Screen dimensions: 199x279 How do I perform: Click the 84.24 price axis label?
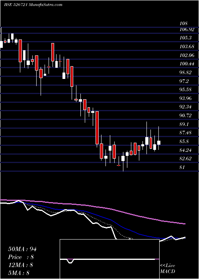click(x=186, y=150)
